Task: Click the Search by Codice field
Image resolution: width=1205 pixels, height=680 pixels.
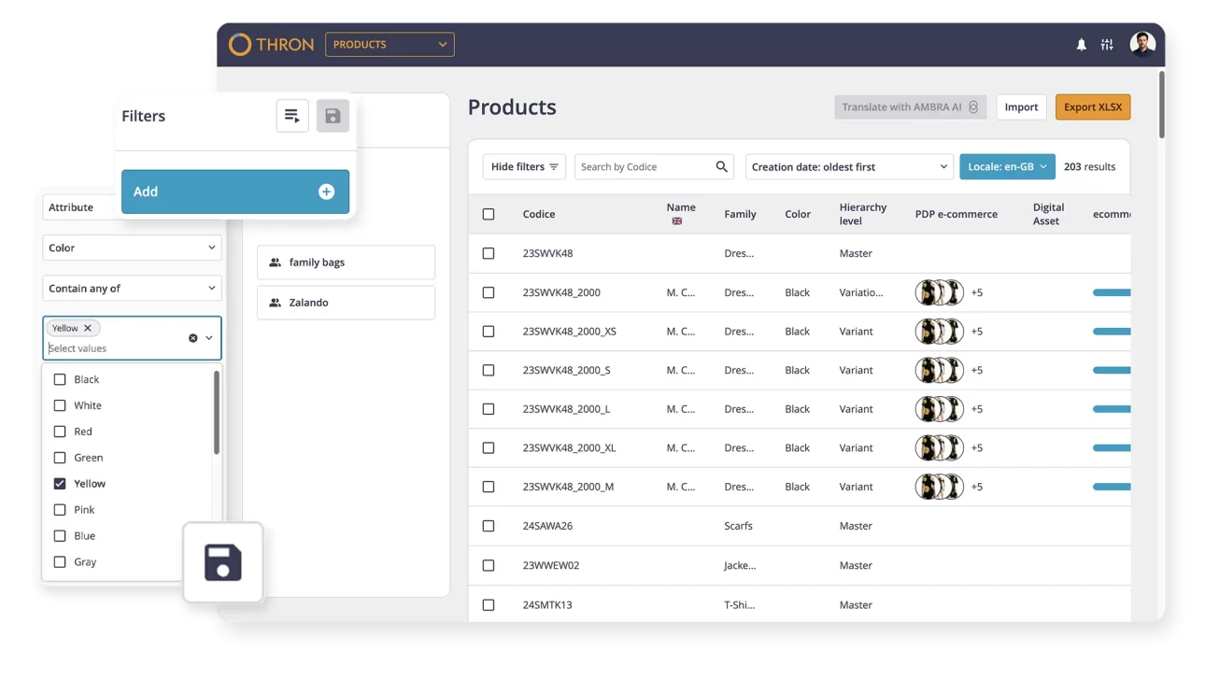Action: (x=643, y=167)
